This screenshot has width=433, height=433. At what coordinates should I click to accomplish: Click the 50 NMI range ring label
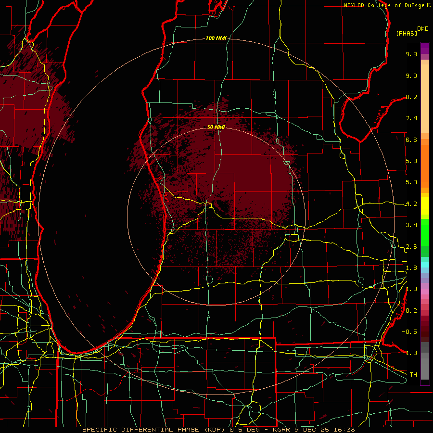[216, 127]
